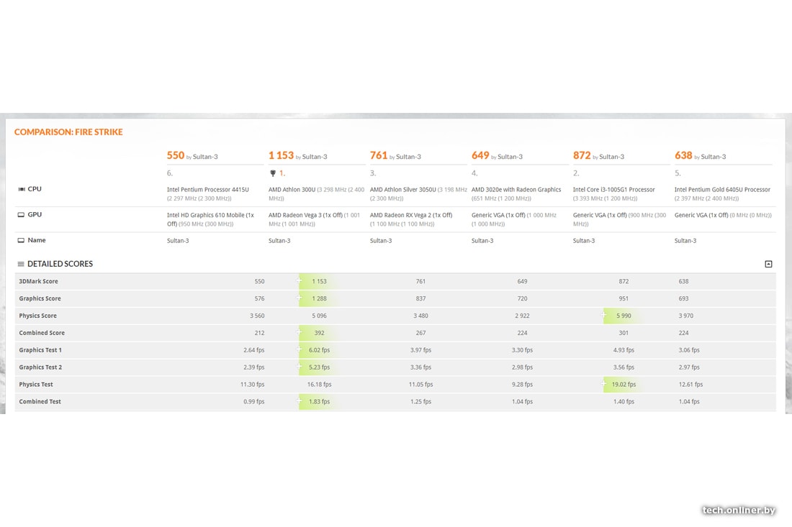Screen dimensions: 792x527
Task: Click the list icon beside Detailed Scores
Action: (21, 264)
